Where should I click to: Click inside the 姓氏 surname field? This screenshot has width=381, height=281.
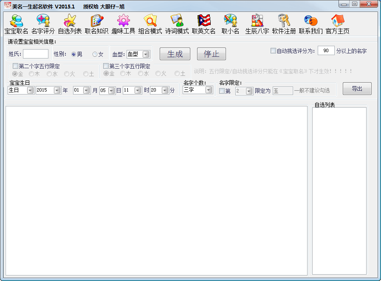(36, 54)
